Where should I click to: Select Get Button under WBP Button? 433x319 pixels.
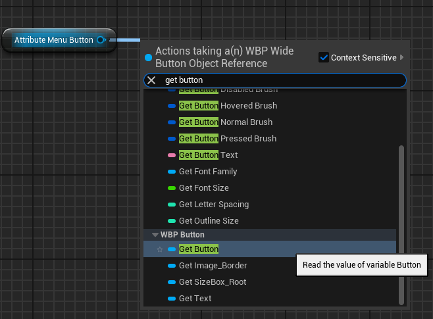click(270, 249)
